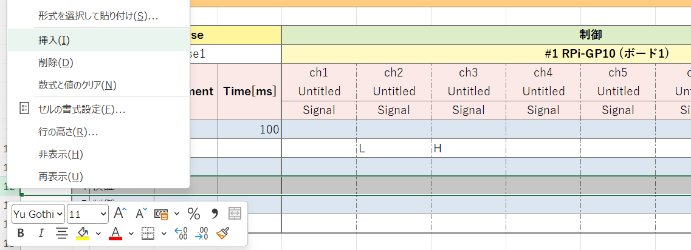Choose 挿入(I) from the context menu
Image resolution: width=691 pixels, height=250 pixels.
click(54, 40)
